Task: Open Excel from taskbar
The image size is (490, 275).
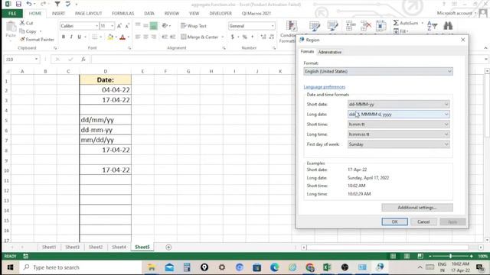Action: pyautogui.click(x=327, y=267)
